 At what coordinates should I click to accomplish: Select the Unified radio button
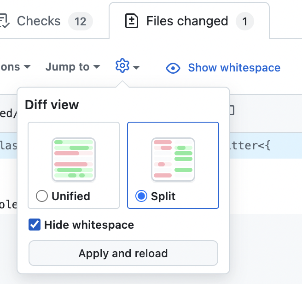click(x=42, y=196)
